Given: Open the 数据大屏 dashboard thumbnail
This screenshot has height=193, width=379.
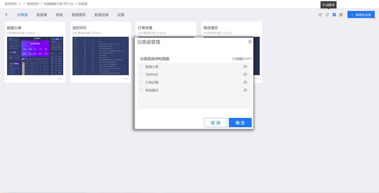Looking at the screenshot, I should tap(35, 56).
